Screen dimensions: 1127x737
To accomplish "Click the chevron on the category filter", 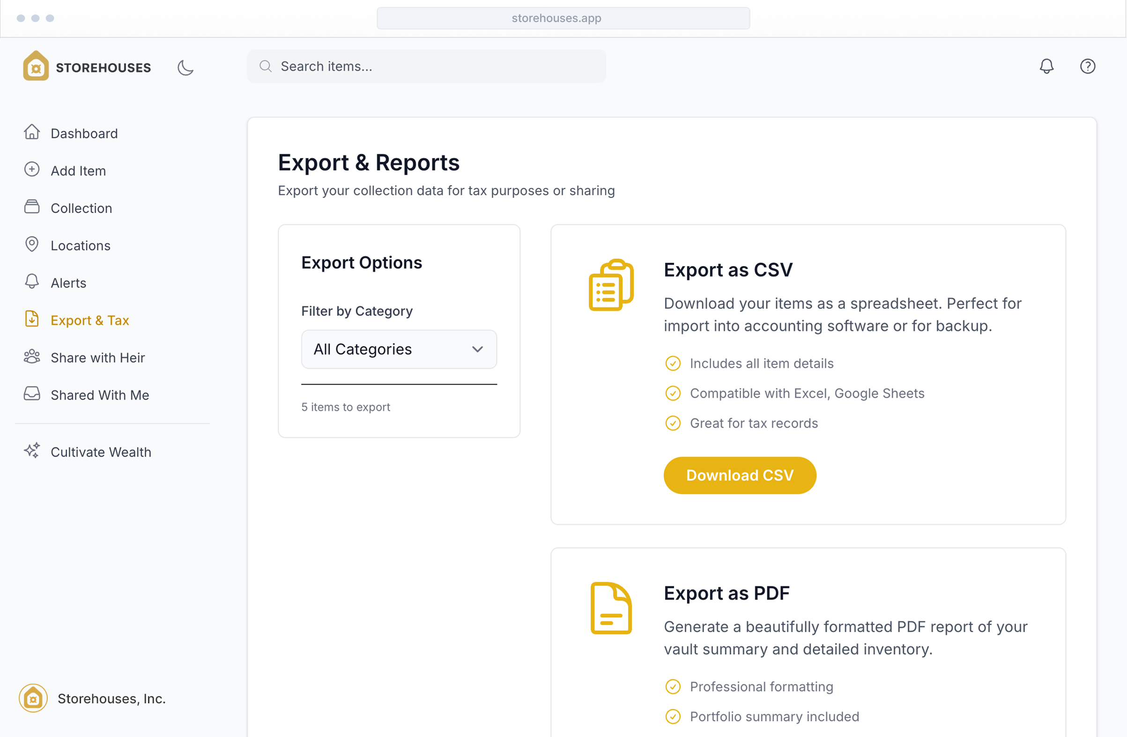I will [x=477, y=349].
